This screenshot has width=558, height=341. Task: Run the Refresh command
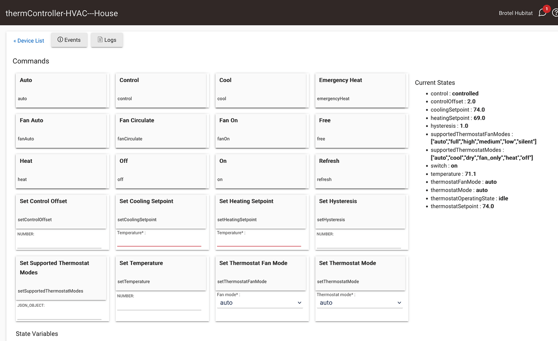tap(361, 171)
